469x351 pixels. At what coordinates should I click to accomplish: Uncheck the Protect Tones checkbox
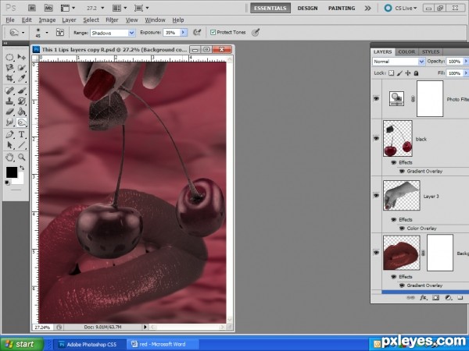[213, 32]
